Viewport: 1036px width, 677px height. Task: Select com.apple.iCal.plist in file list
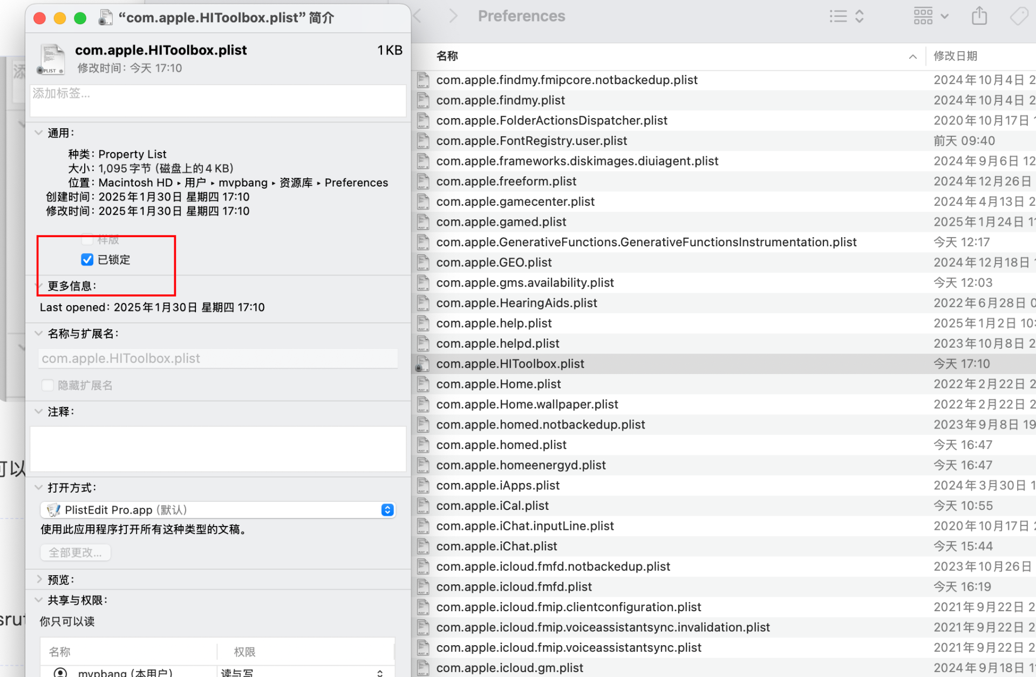pyautogui.click(x=492, y=506)
